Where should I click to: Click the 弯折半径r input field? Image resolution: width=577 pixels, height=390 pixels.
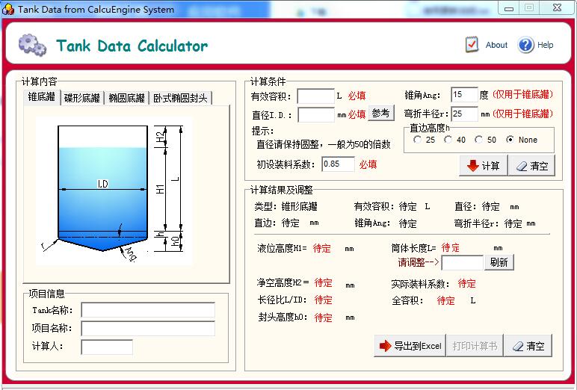464,114
